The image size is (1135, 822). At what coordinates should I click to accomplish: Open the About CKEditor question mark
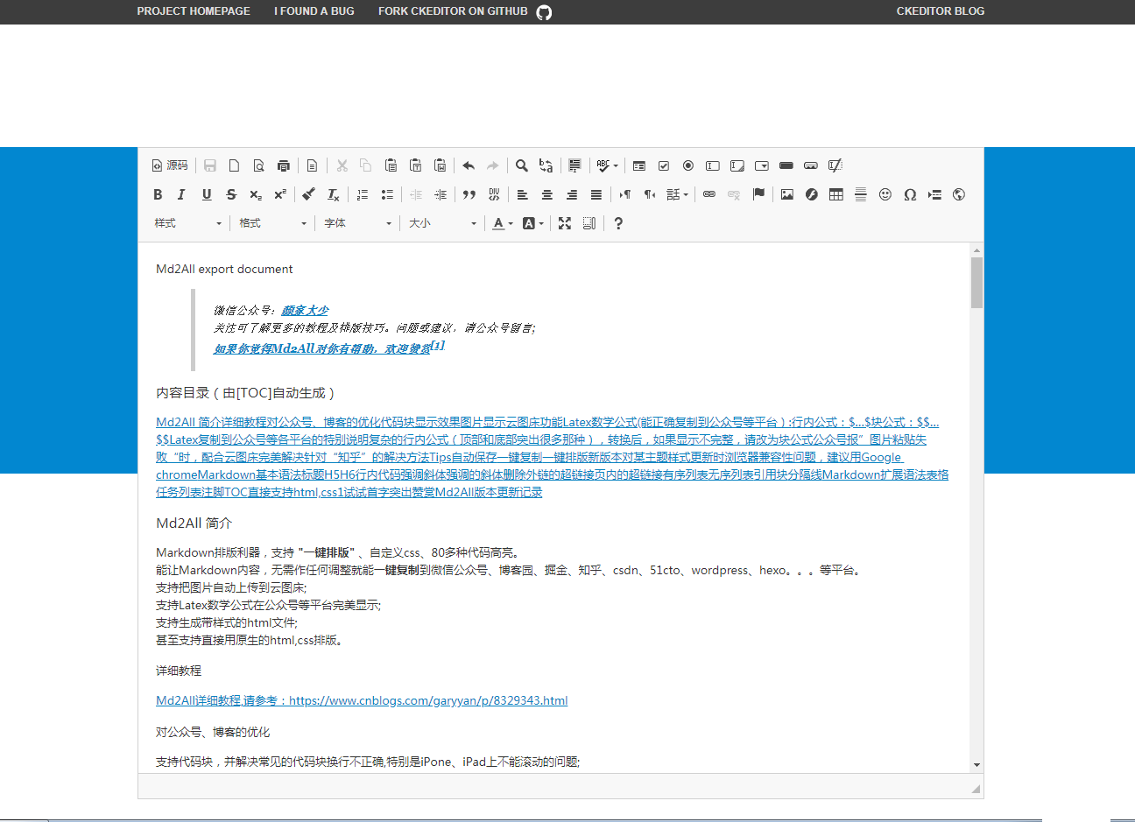click(618, 223)
